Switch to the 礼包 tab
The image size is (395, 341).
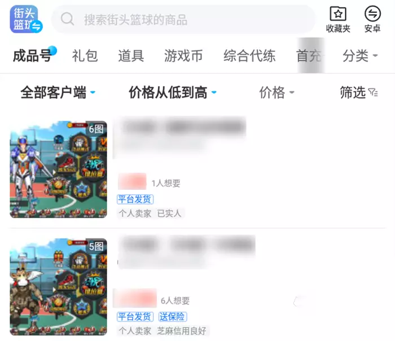85,56
